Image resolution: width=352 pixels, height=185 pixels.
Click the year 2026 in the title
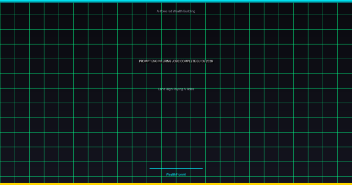(x=209, y=61)
